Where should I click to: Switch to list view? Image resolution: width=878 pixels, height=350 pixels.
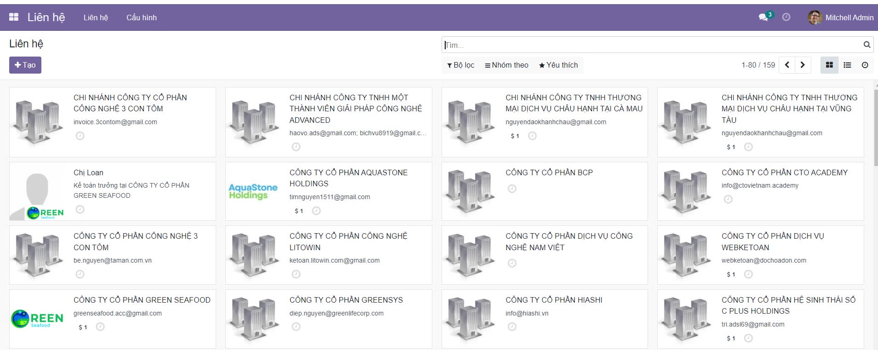pos(847,65)
